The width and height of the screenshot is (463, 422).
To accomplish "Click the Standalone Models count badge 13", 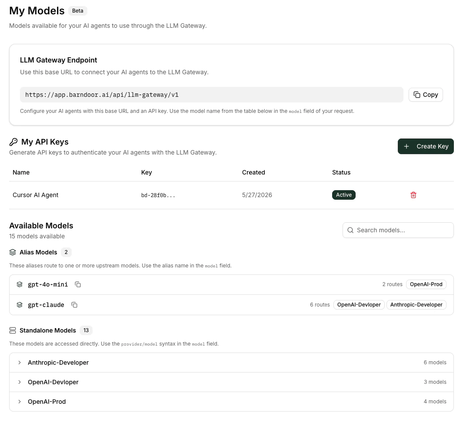I will (86, 330).
